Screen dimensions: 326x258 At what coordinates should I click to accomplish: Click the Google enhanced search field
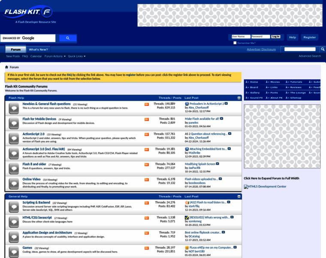[28, 38]
